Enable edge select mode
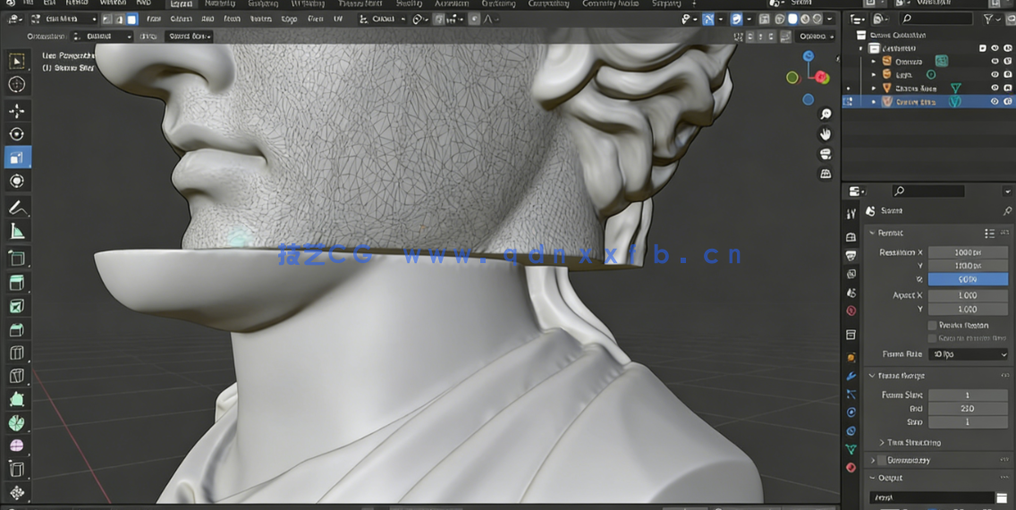1016x510 pixels. click(119, 20)
